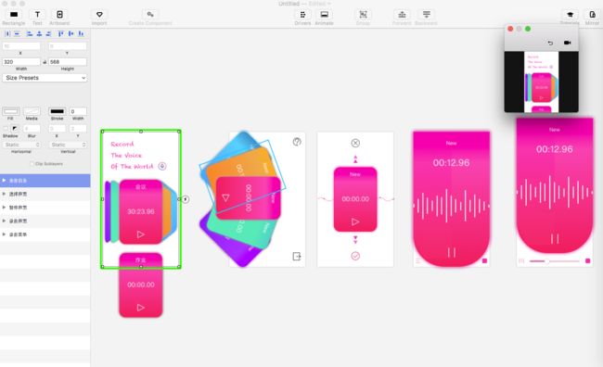Click the circled checkmark icon on third artboard
Screen dimensions: 603x367
(355, 256)
